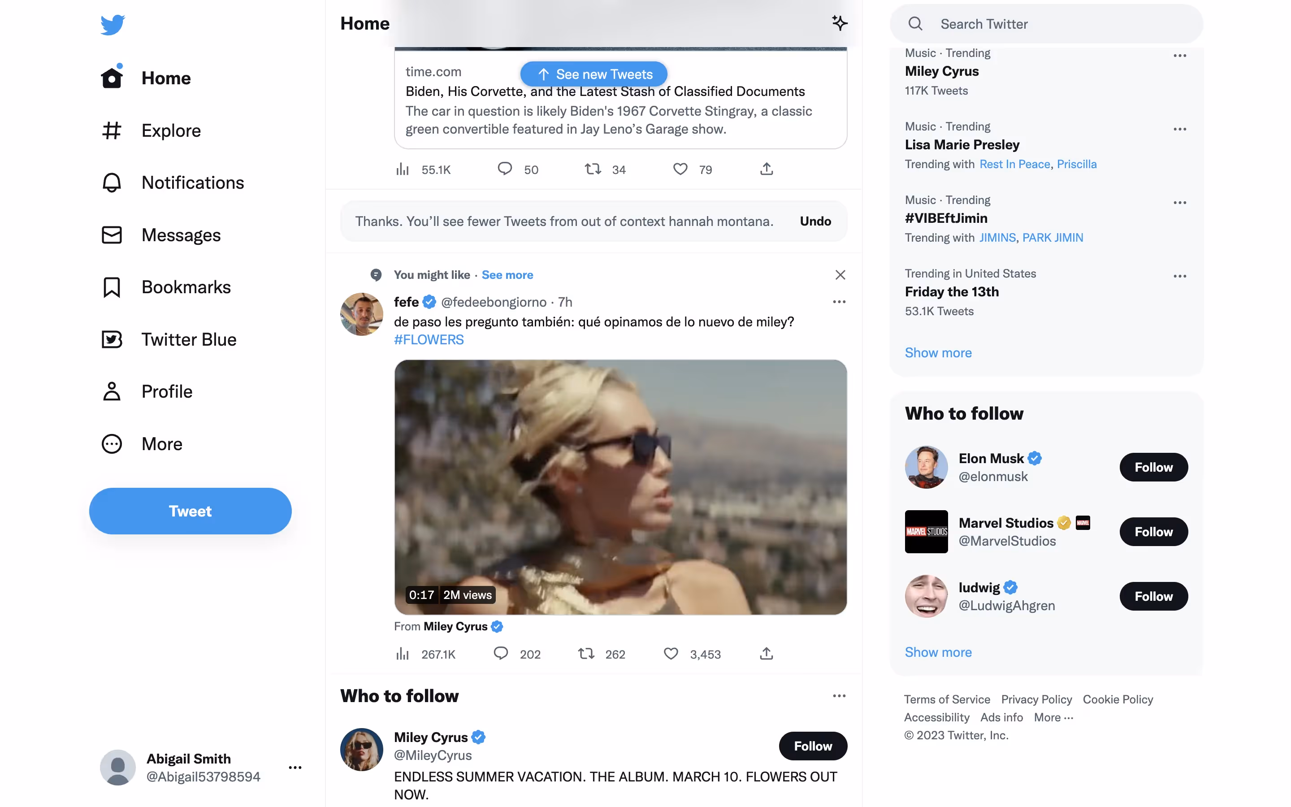Play the Miley Cyrus video
Screen dimensions: 1291x807
click(x=620, y=487)
